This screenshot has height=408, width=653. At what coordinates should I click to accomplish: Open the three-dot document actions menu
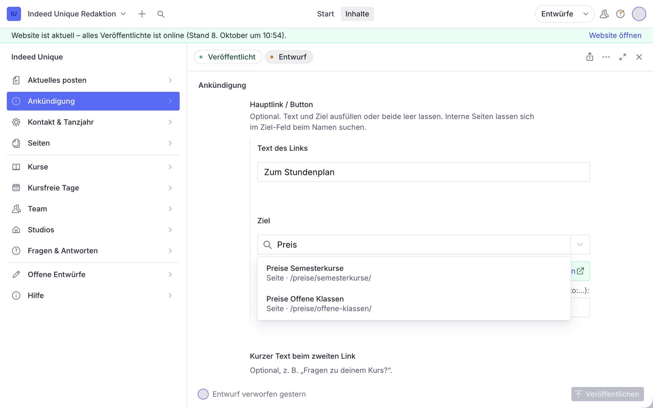(606, 57)
